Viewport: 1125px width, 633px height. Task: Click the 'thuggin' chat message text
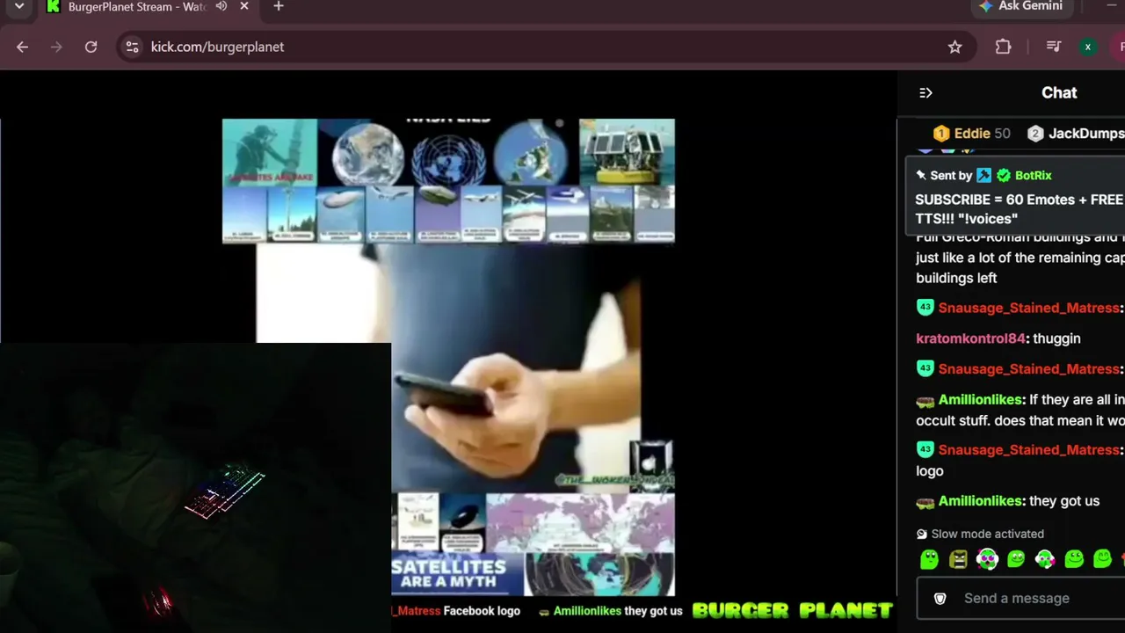(1057, 338)
